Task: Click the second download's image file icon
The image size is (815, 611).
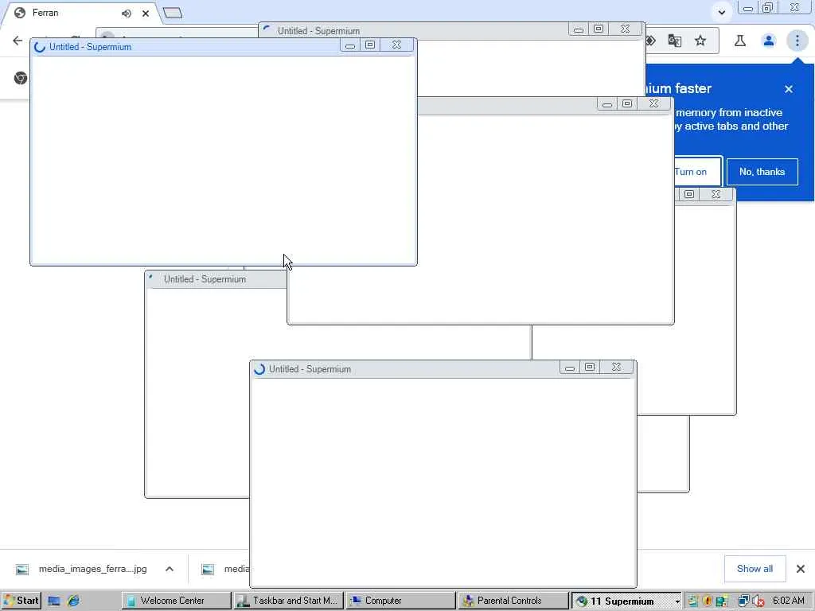Action: click(x=208, y=570)
